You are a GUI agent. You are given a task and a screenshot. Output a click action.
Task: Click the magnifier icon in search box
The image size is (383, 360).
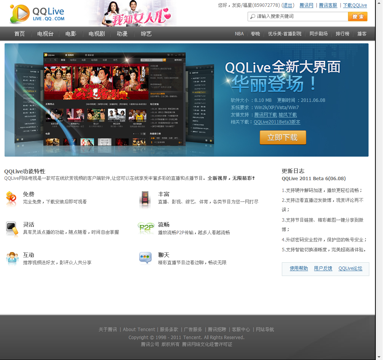click(253, 16)
